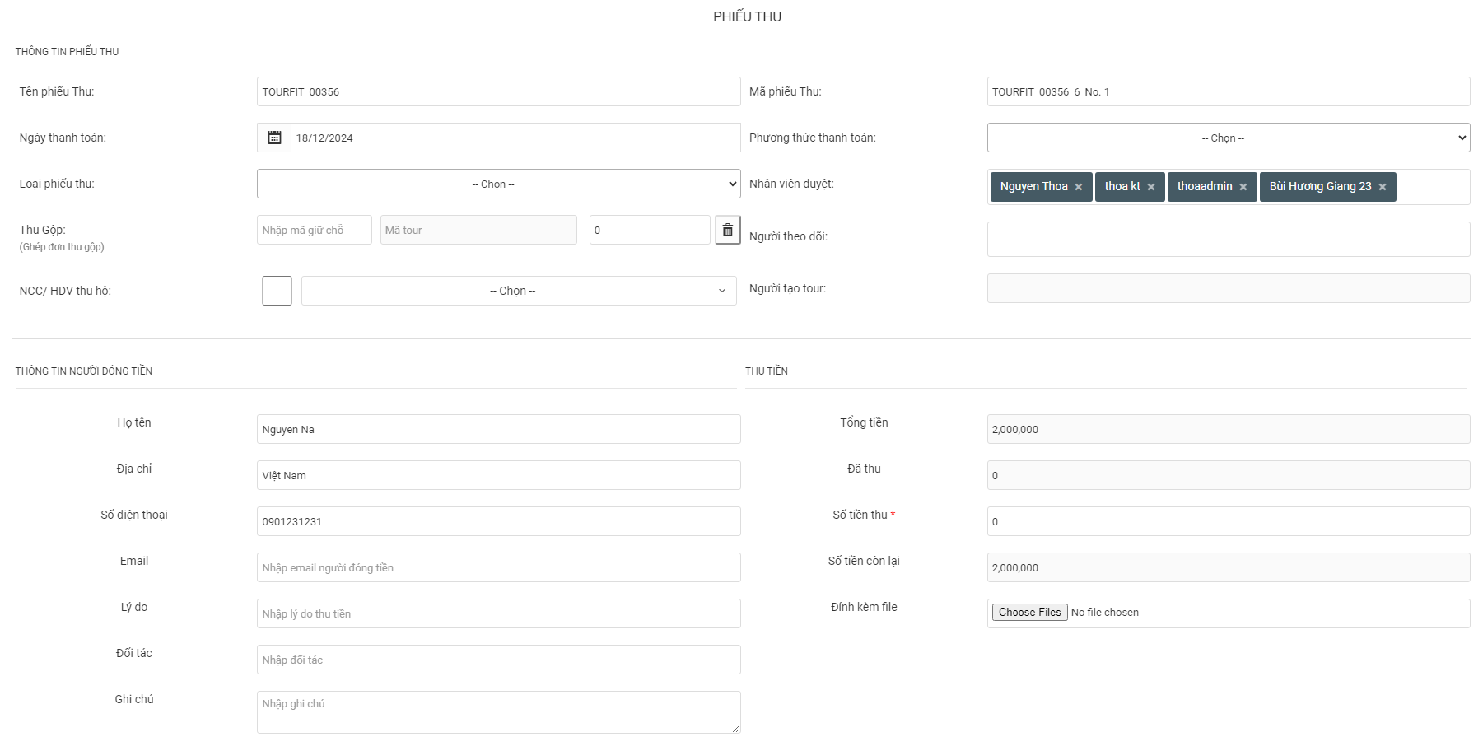Click the disabled Mã tour field
Viewport: 1483px width, 737px height.
click(478, 230)
